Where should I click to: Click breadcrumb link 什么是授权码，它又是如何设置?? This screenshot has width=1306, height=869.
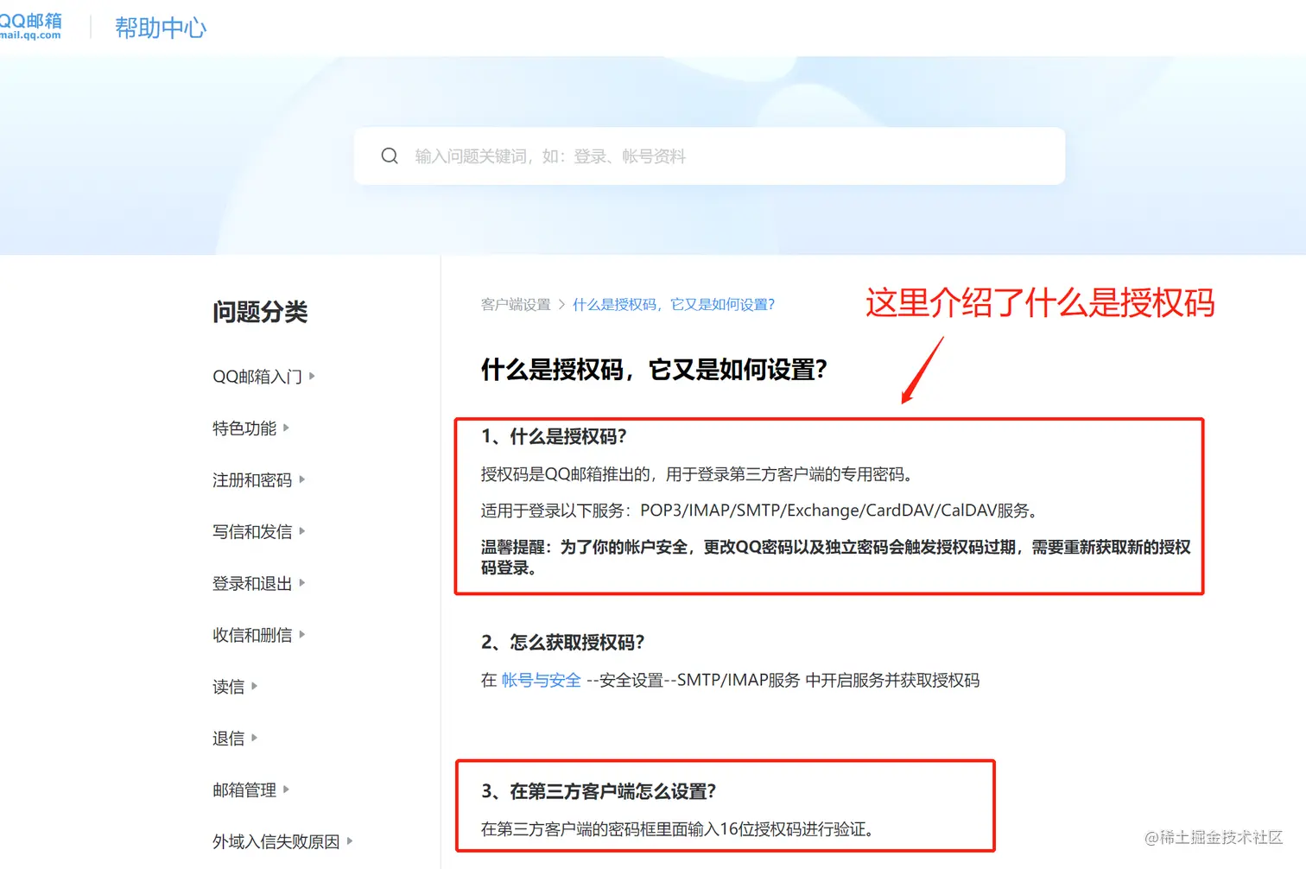pyautogui.click(x=674, y=305)
